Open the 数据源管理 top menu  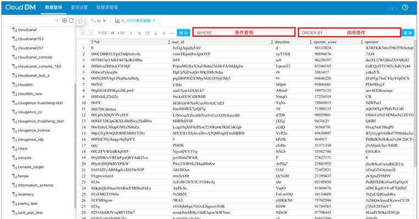tap(107, 8)
